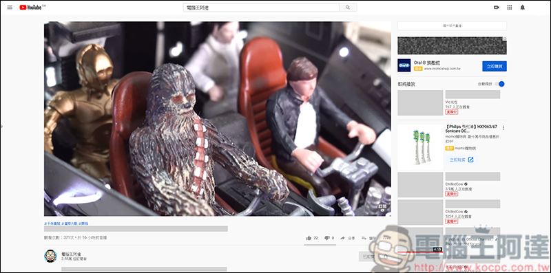551x273 pixels.
Task: Open ChilledCow 3.9萬 watching live thumbnail
Action: [x=420, y=185]
